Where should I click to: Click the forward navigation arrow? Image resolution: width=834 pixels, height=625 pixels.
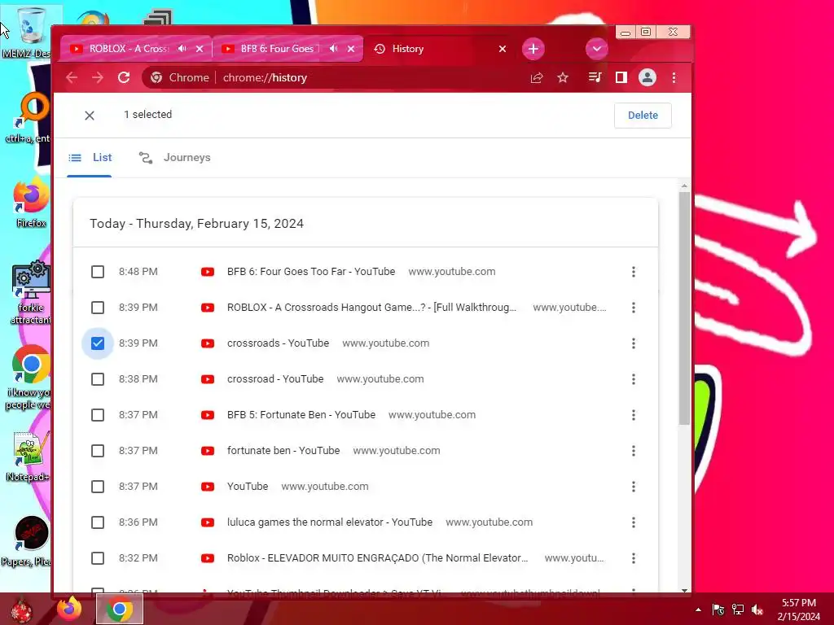click(98, 77)
